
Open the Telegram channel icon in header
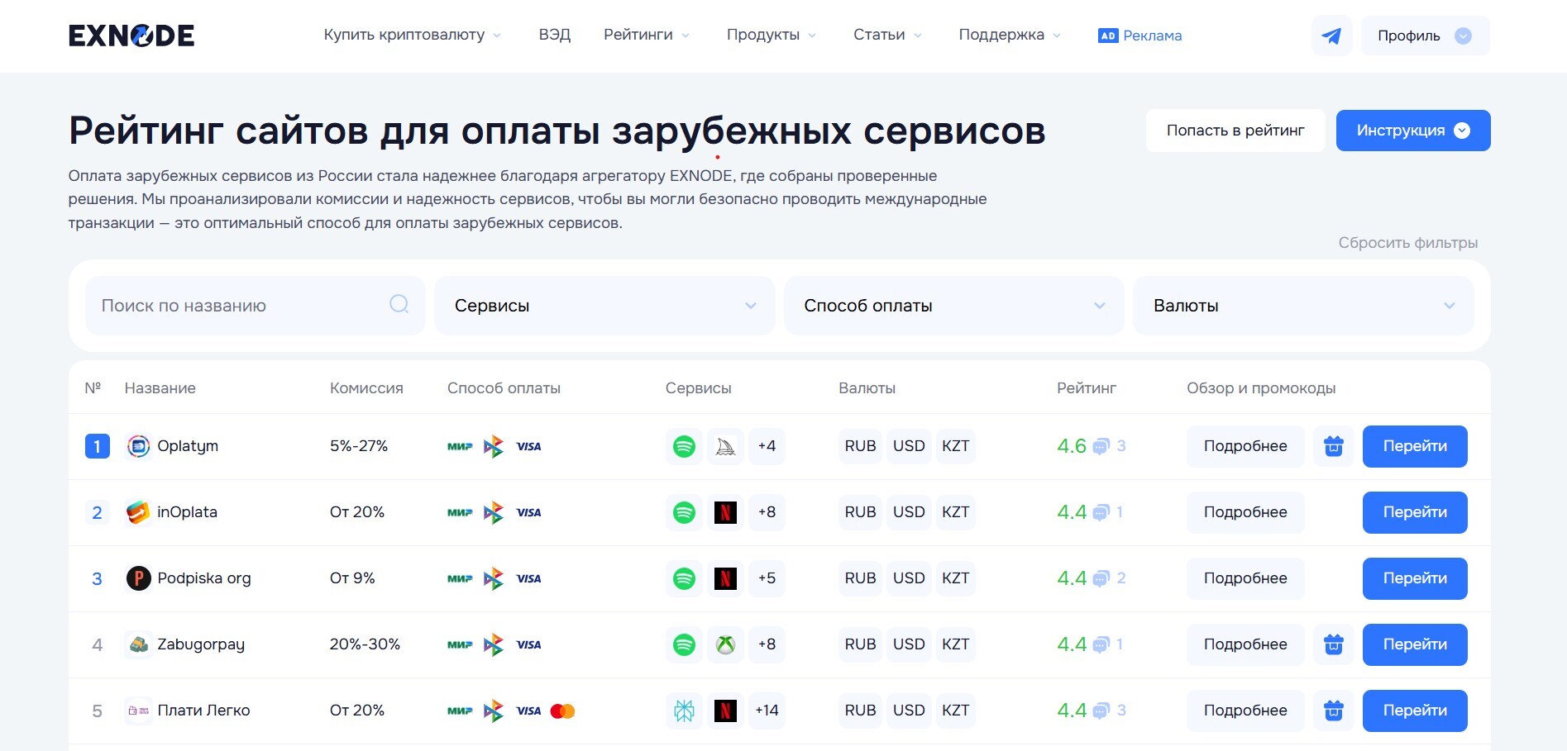pyautogui.click(x=1331, y=36)
